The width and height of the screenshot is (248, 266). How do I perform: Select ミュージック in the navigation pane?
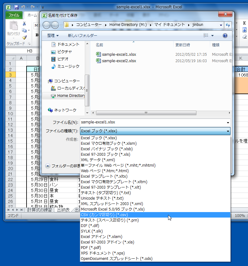click(65, 66)
